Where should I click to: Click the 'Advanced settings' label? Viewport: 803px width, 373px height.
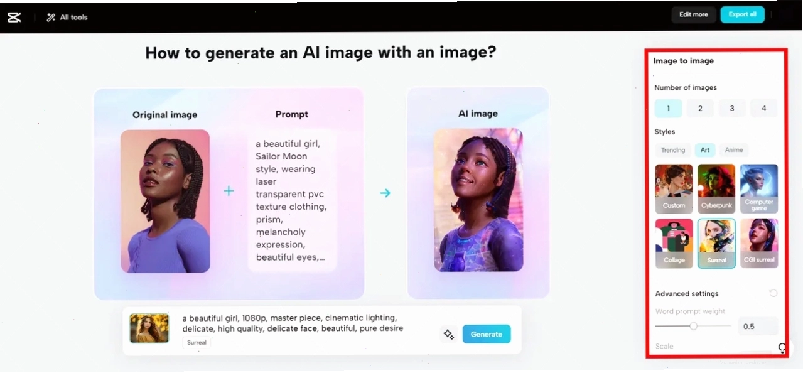click(687, 293)
